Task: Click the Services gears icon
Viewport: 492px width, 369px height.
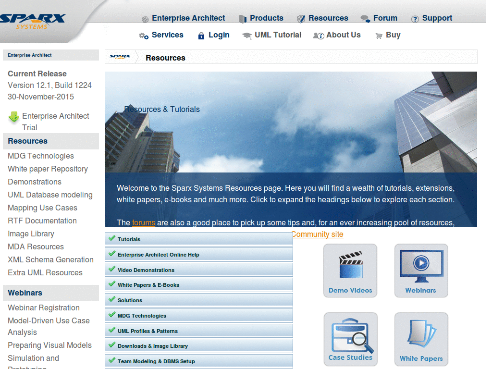Action: tap(144, 36)
